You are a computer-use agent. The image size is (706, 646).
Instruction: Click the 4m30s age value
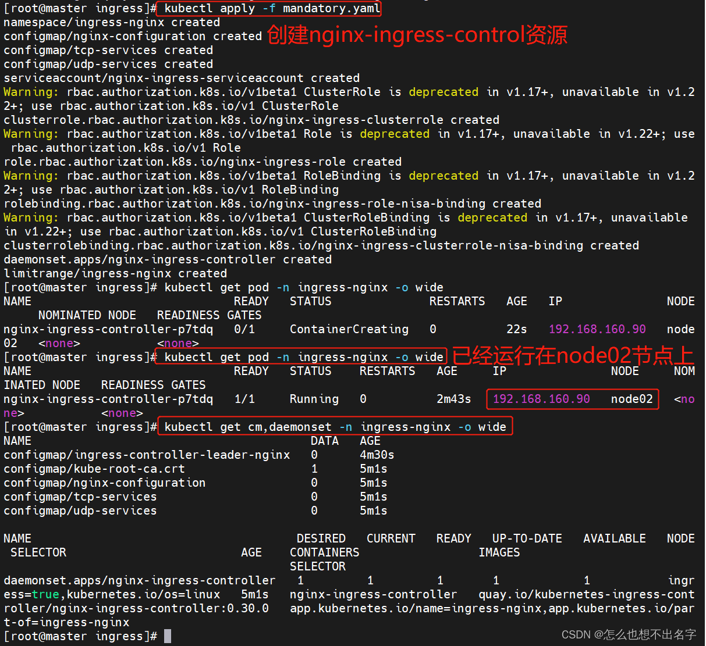pyautogui.click(x=377, y=455)
